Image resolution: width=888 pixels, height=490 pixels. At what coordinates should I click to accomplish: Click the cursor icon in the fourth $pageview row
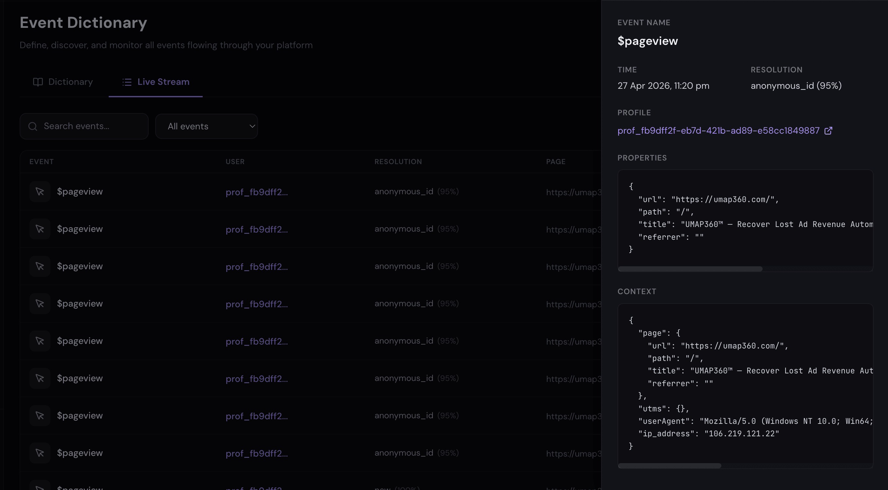[40, 303]
